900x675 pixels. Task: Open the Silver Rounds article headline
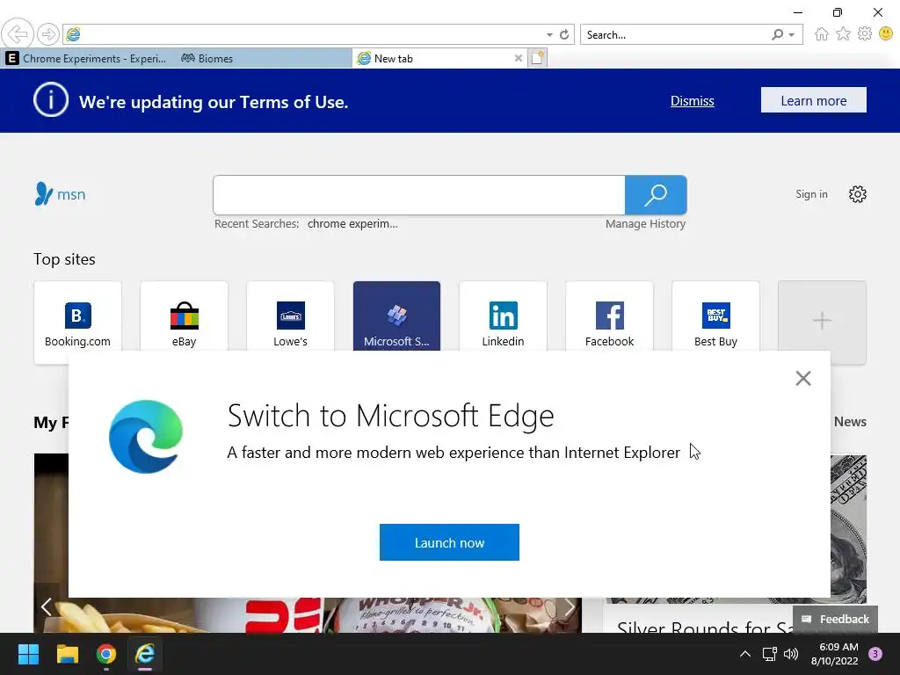click(704, 626)
